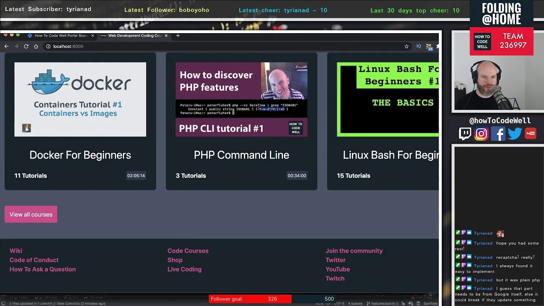
Task: Open the PHP CLI tutorial thumbnail
Action: pos(241,99)
